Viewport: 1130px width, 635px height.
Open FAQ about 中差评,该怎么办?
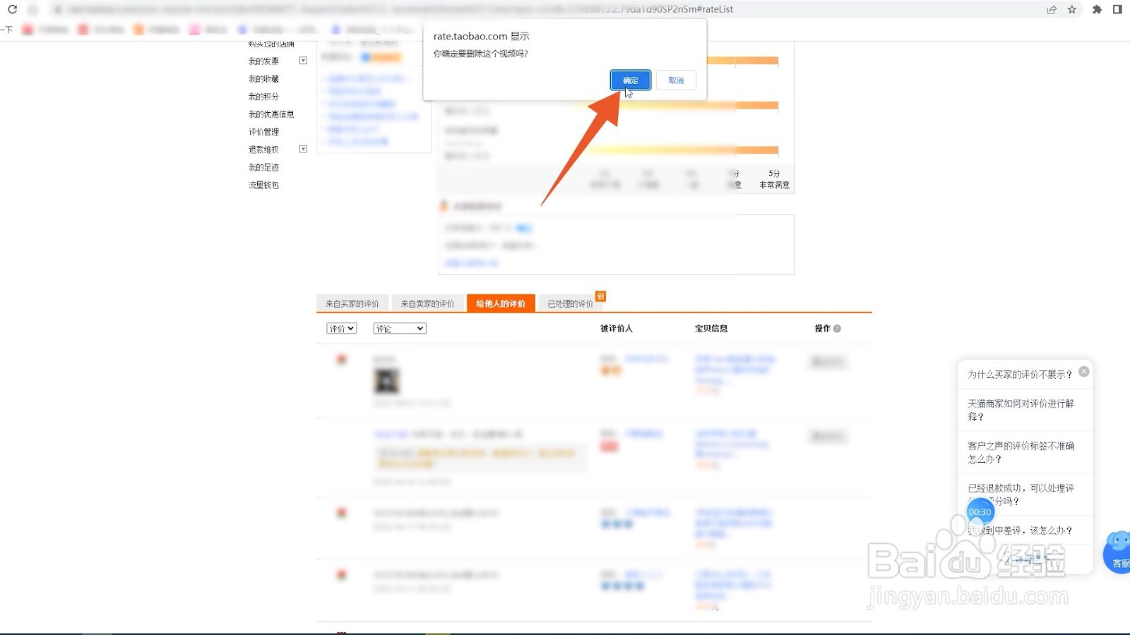(x=1021, y=530)
